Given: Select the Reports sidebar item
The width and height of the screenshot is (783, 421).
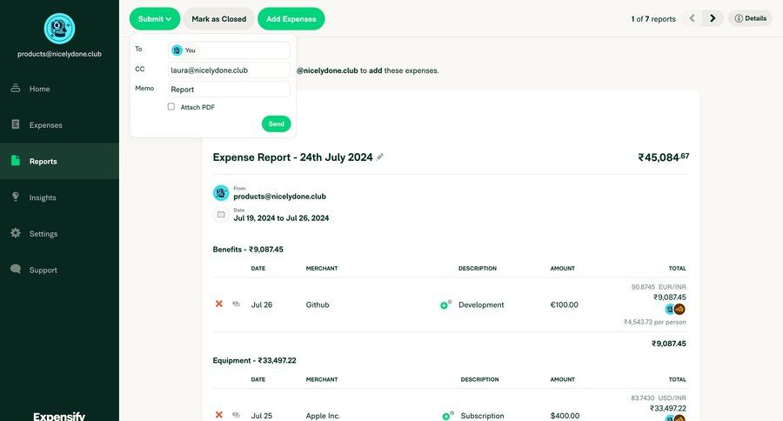Looking at the screenshot, I should 43,161.
